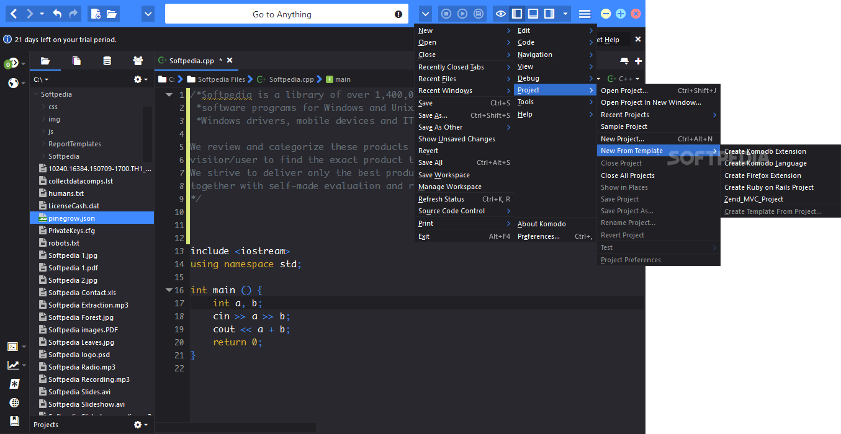
Task: Click the globe preview icon in side toolbar
Action: pos(13,83)
